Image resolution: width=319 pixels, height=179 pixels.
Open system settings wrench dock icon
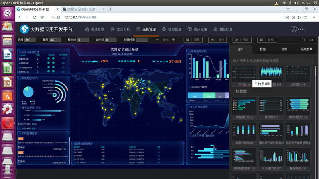[x=8, y=109]
